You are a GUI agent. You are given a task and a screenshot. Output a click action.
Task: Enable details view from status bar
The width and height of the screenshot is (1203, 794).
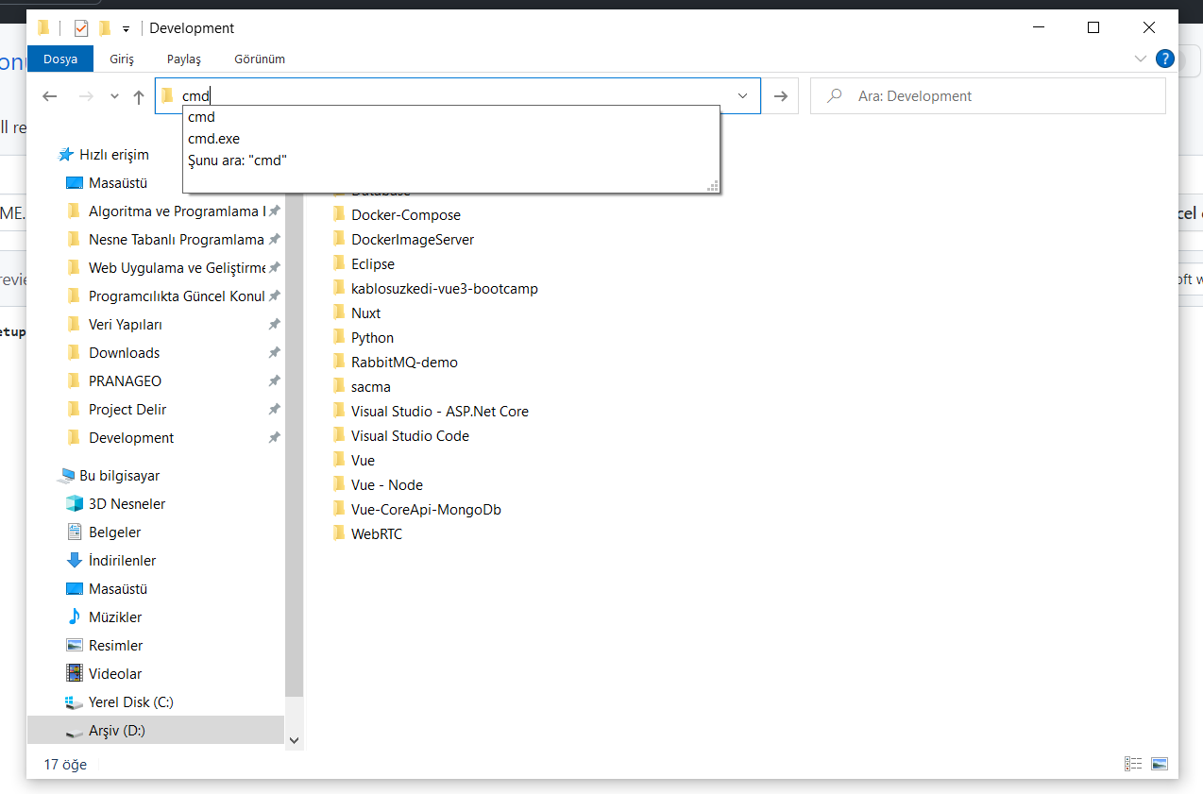[1133, 763]
